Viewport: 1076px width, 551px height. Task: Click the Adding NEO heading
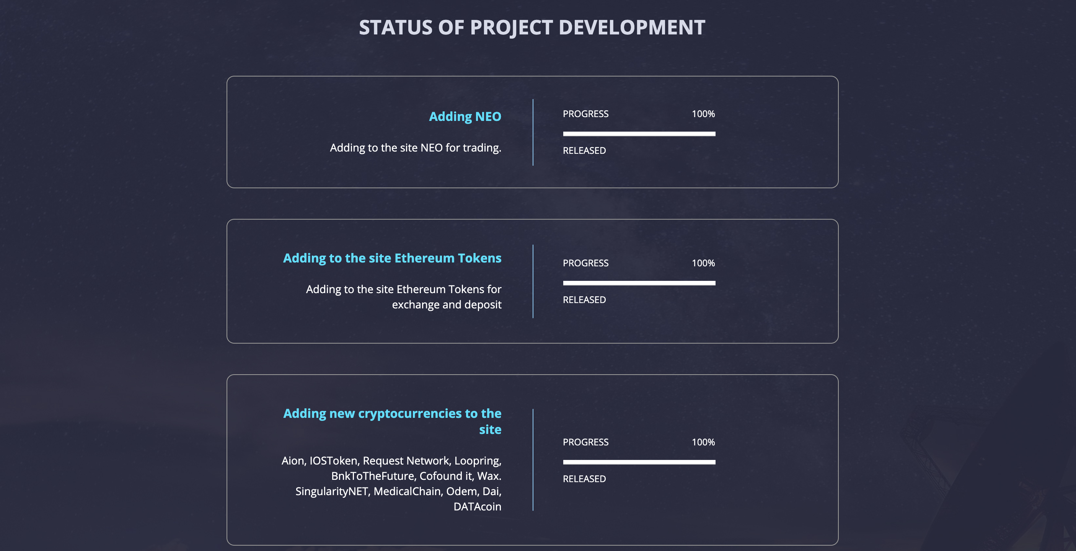465,116
